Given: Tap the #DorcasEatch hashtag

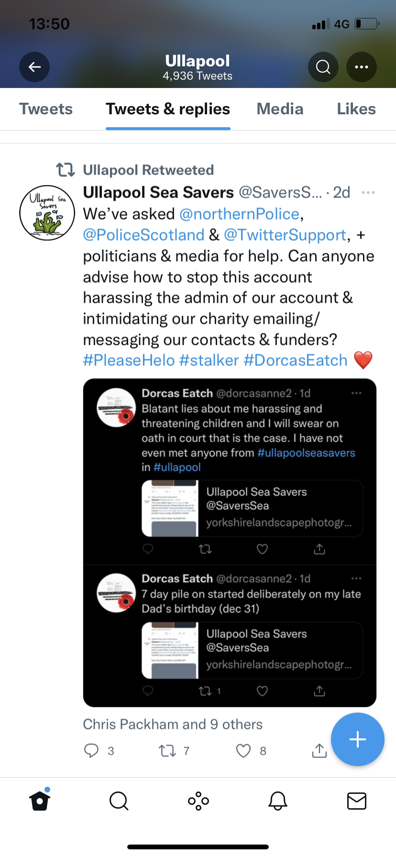Looking at the screenshot, I should [295, 360].
